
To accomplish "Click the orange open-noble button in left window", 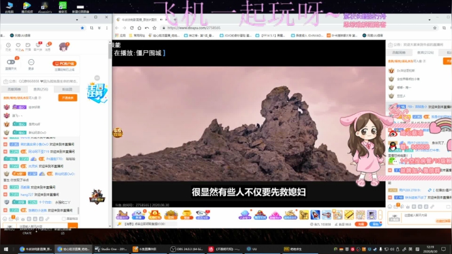I will [68, 98].
